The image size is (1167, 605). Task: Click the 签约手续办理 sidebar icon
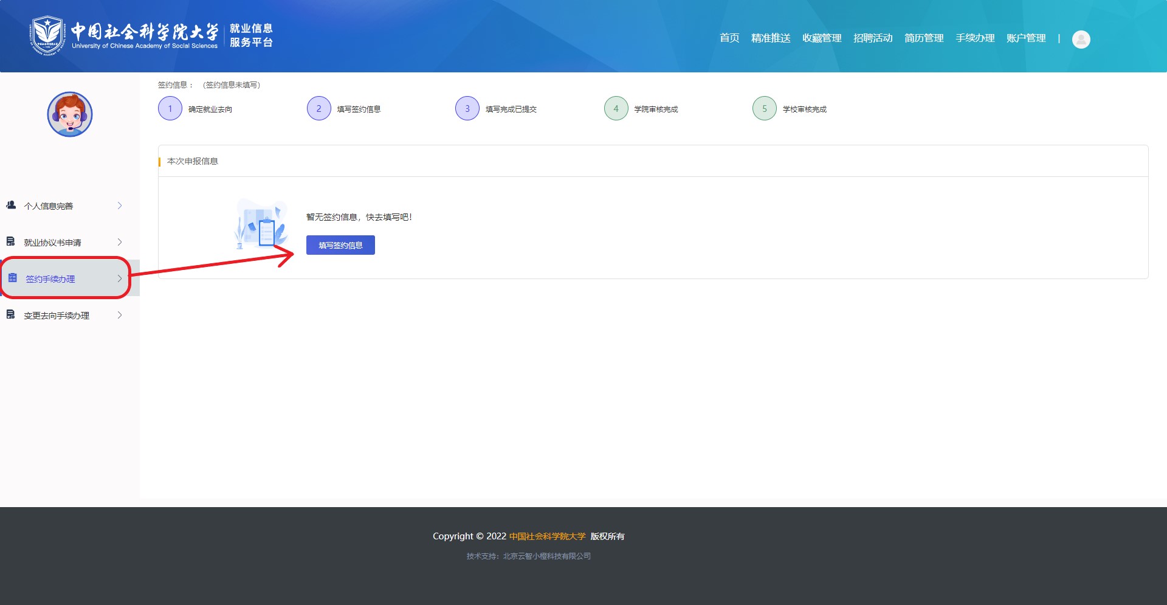pyautogui.click(x=13, y=278)
